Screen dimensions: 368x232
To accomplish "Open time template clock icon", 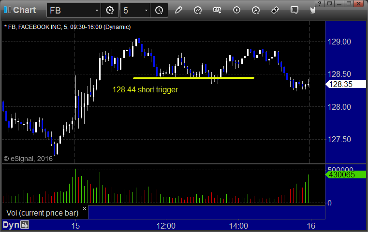I will (x=159, y=10).
